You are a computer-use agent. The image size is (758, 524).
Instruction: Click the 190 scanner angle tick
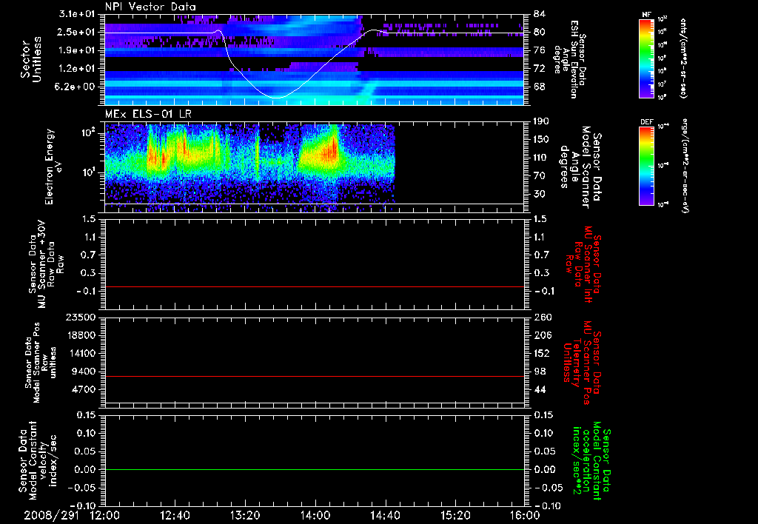(x=542, y=121)
